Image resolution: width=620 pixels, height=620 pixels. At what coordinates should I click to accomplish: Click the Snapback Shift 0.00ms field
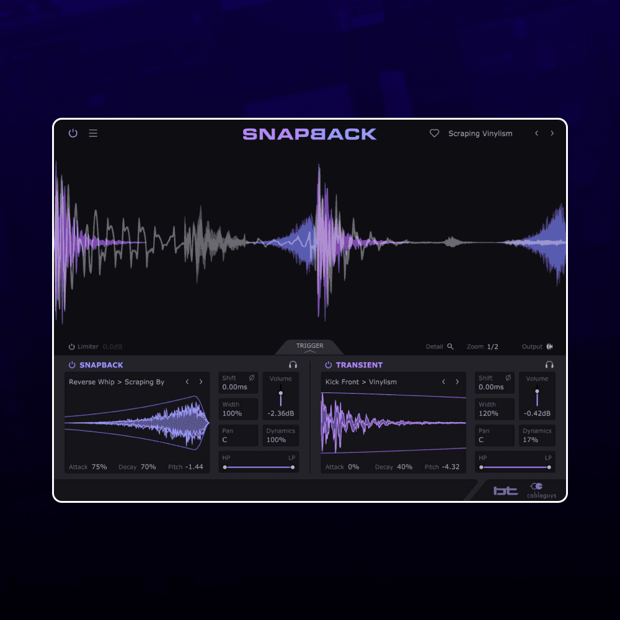(238, 383)
